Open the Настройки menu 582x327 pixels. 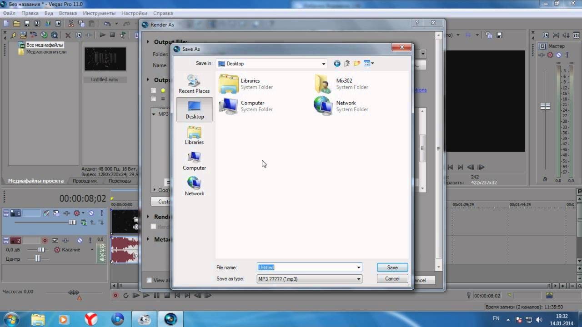(134, 13)
